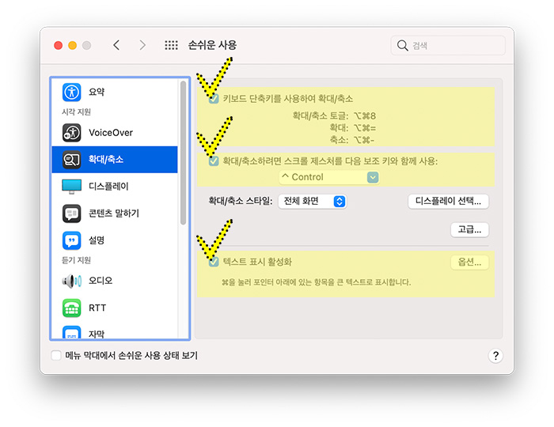This screenshot has height=427, width=554.
Task: Select 설명 label in sidebar
Action: [x=97, y=240]
